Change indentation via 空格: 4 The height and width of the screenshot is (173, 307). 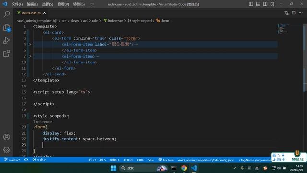(115, 160)
